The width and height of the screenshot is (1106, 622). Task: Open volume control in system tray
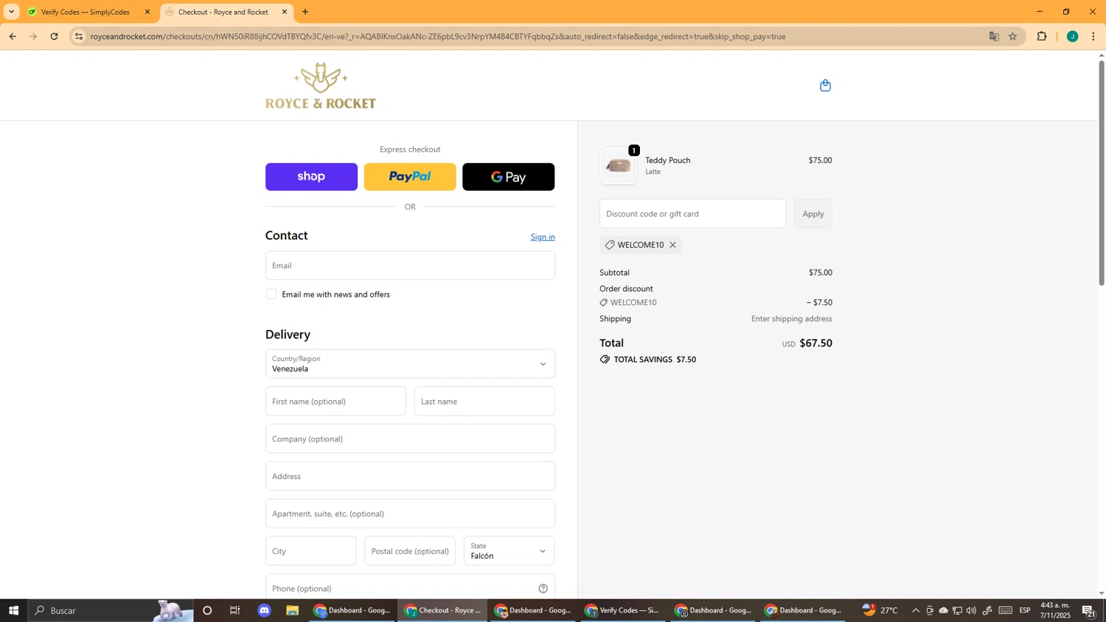coord(971,610)
